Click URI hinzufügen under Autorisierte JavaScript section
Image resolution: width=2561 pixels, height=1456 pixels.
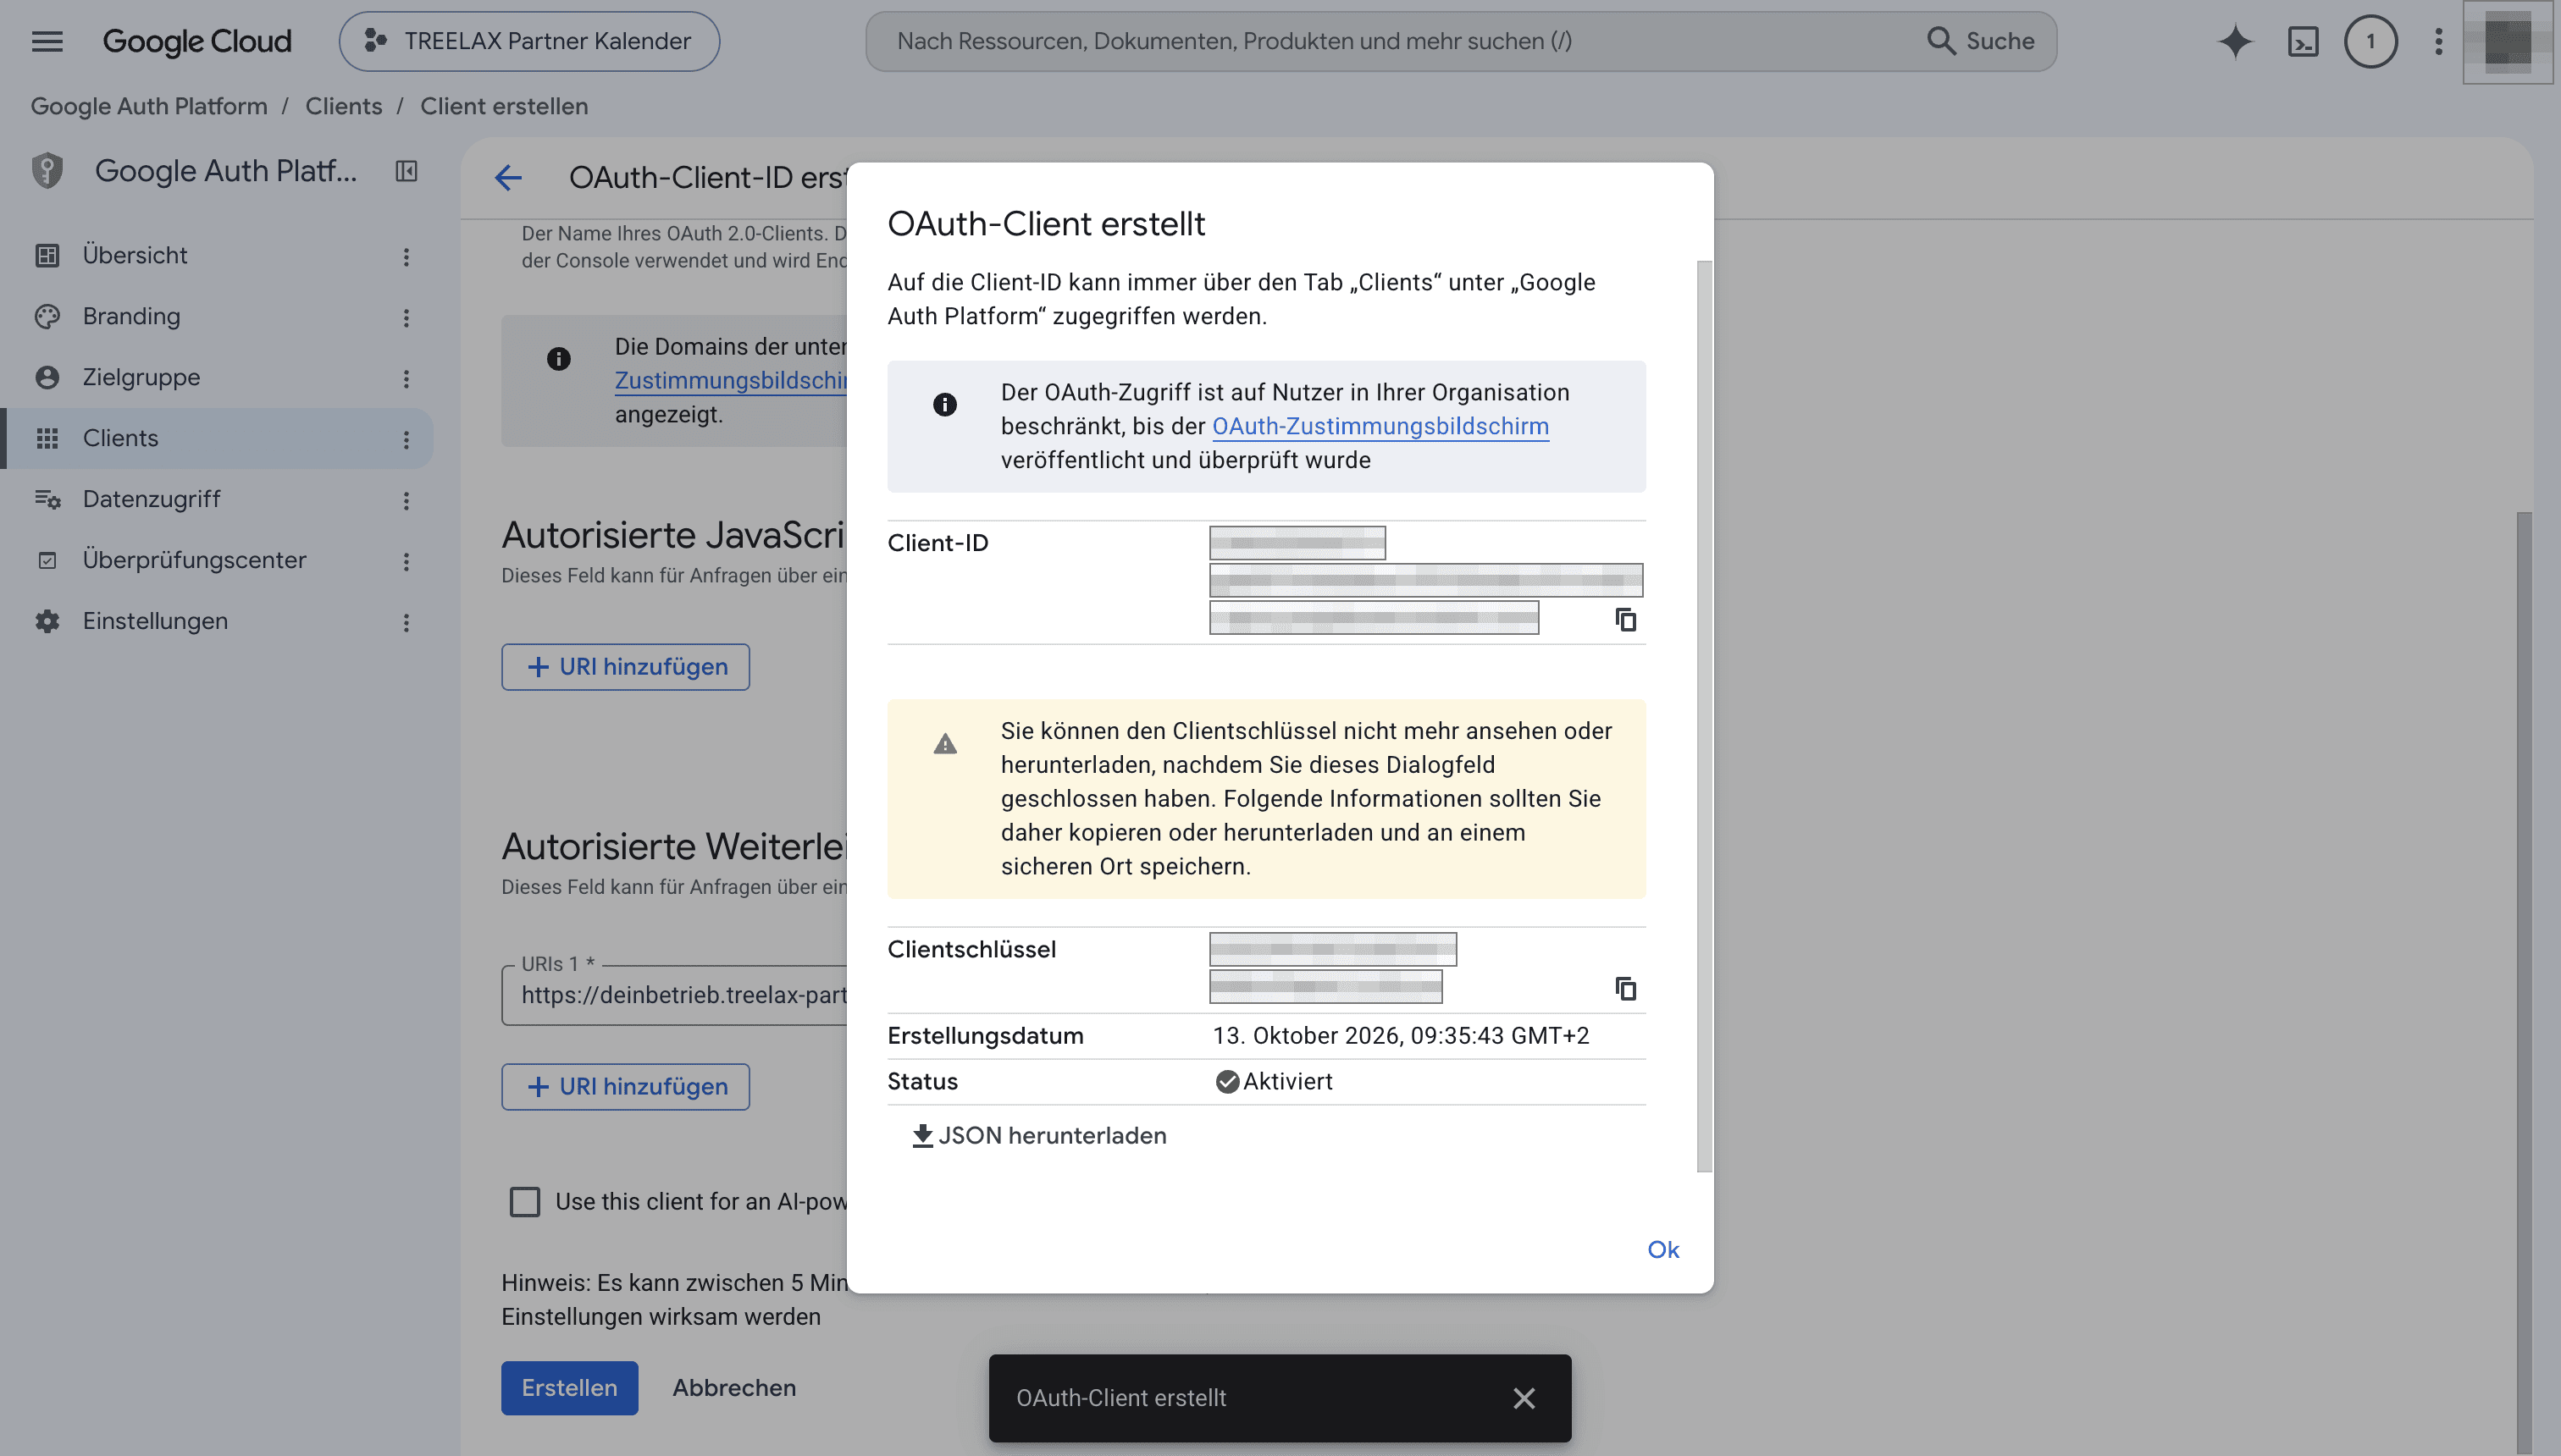(x=625, y=667)
